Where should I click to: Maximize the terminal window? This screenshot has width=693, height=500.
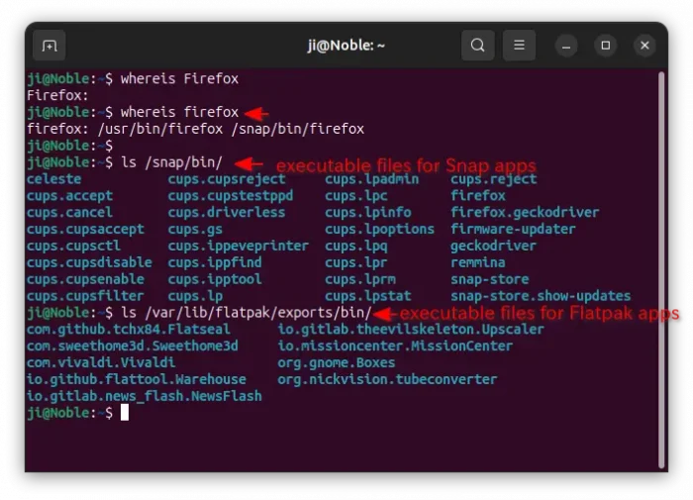point(606,46)
